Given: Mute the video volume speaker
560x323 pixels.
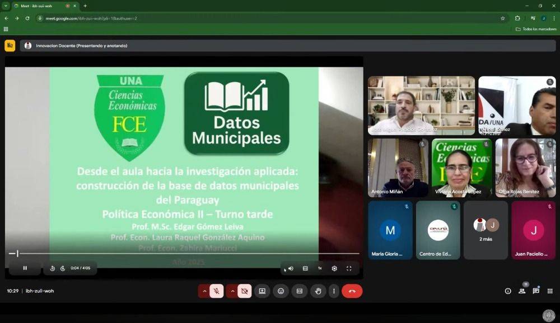Looking at the screenshot, I should (291, 268).
